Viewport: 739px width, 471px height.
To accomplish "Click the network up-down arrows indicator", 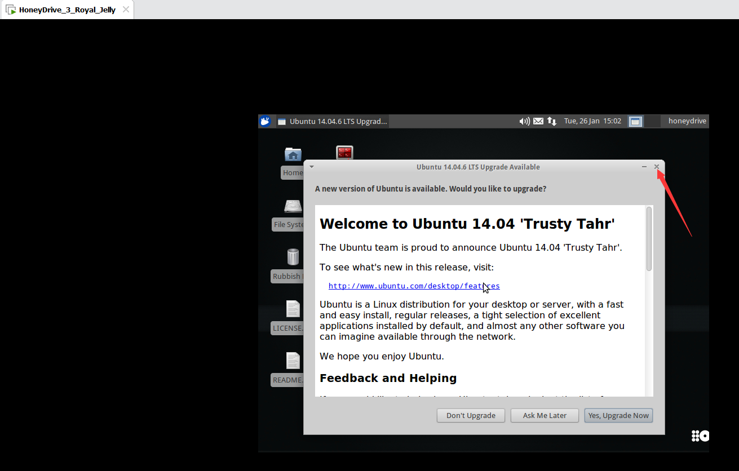I will (x=552, y=121).
